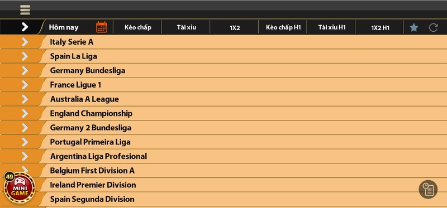
Task: Open the Argentina Liga Profesional row
Action: click(223, 156)
